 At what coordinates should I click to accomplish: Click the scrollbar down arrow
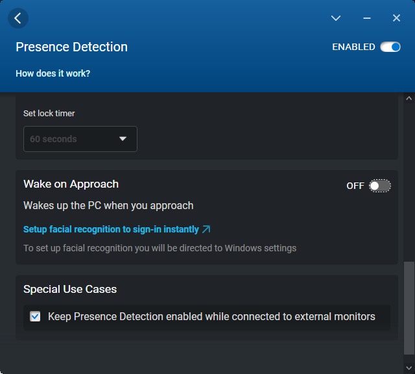409,367
